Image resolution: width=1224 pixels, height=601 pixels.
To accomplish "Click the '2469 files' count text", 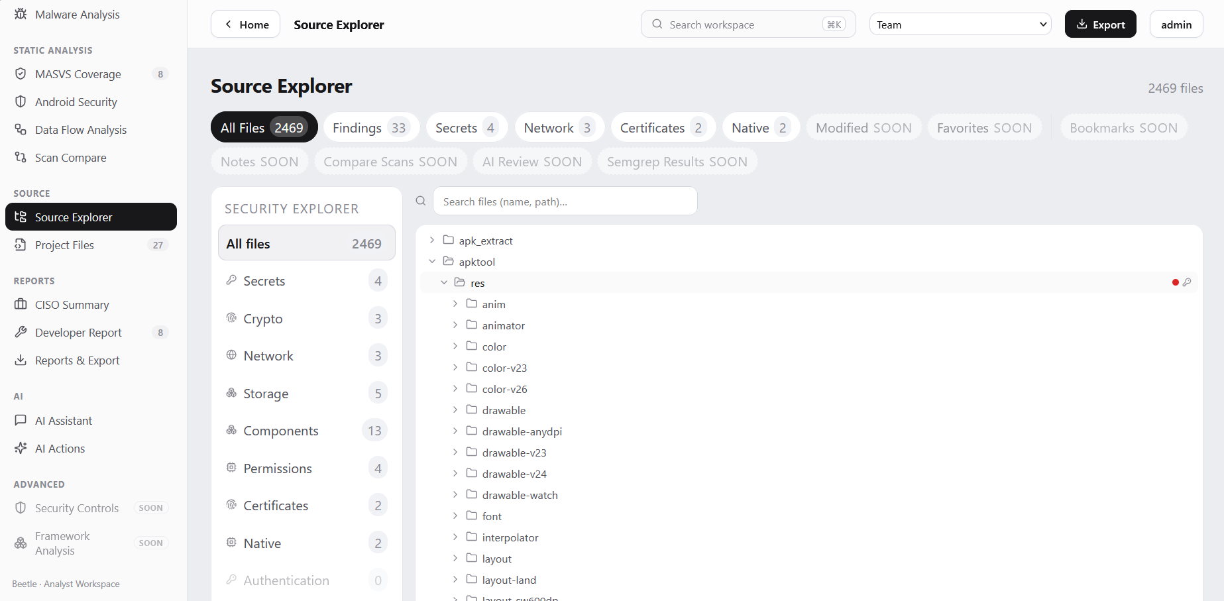I will point(1175,88).
